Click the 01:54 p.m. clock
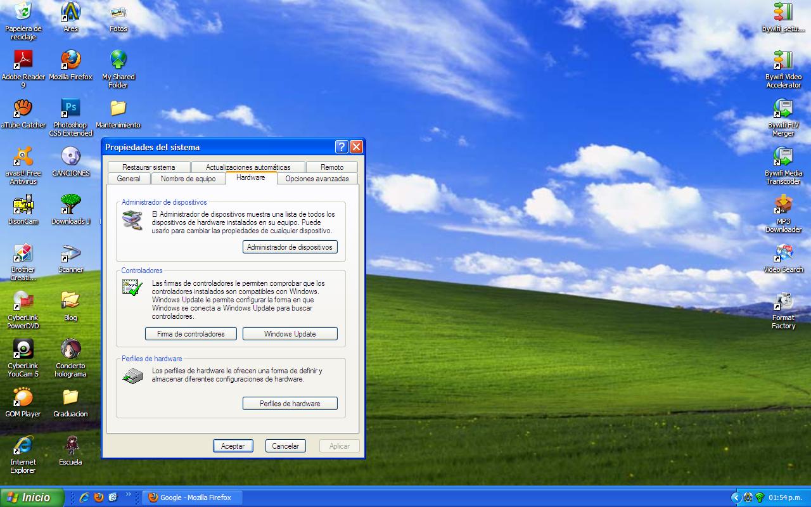 (x=785, y=497)
